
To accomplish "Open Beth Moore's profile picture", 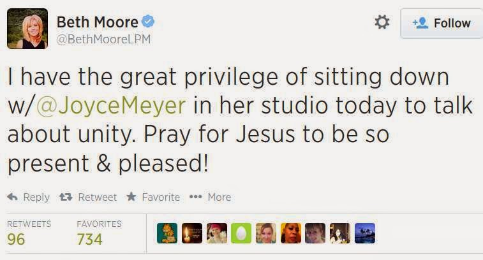I will coord(27,29).
